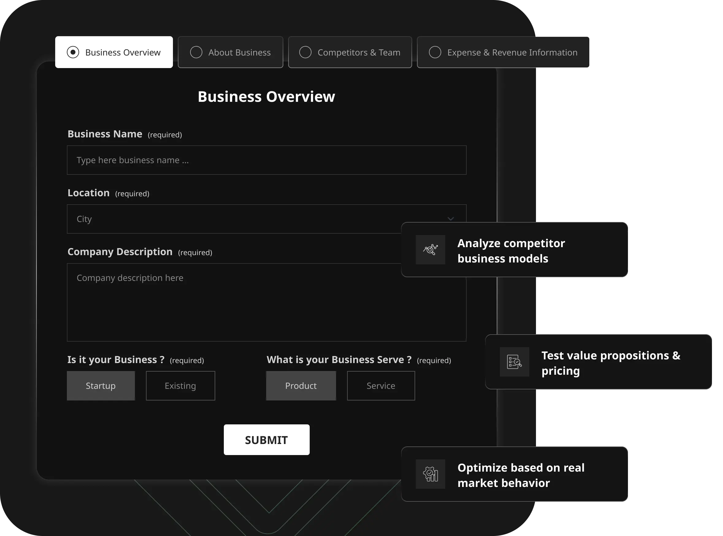The height and width of the screenshot is (536, 723).
Task: Select the About Business radio circle
Action: [196, 52]
